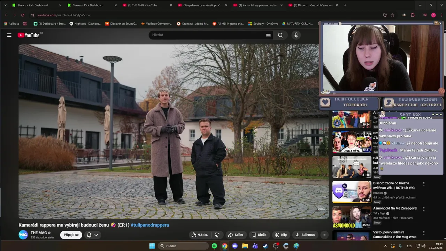Click the #tulipanodrappera hashtag link

click(x=150, y=225)
